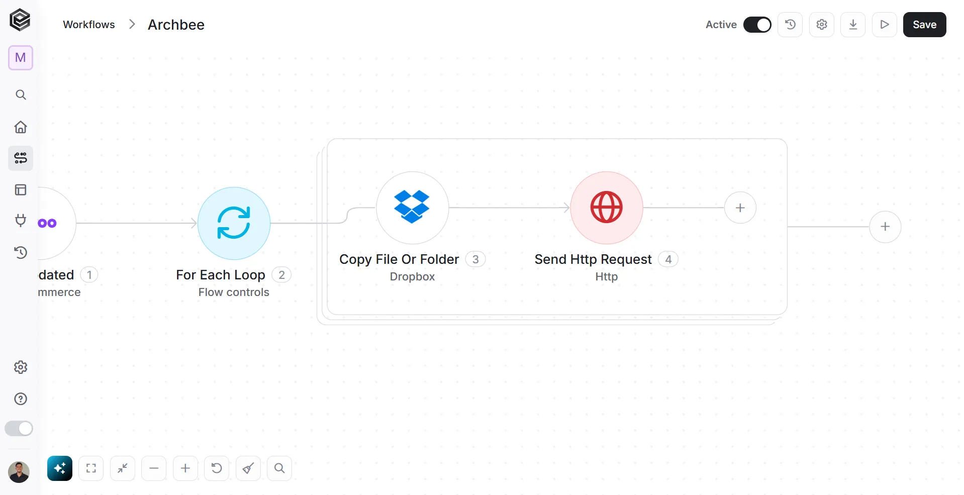
Task: Go to Home via house icon
Action: click(21, 127)
